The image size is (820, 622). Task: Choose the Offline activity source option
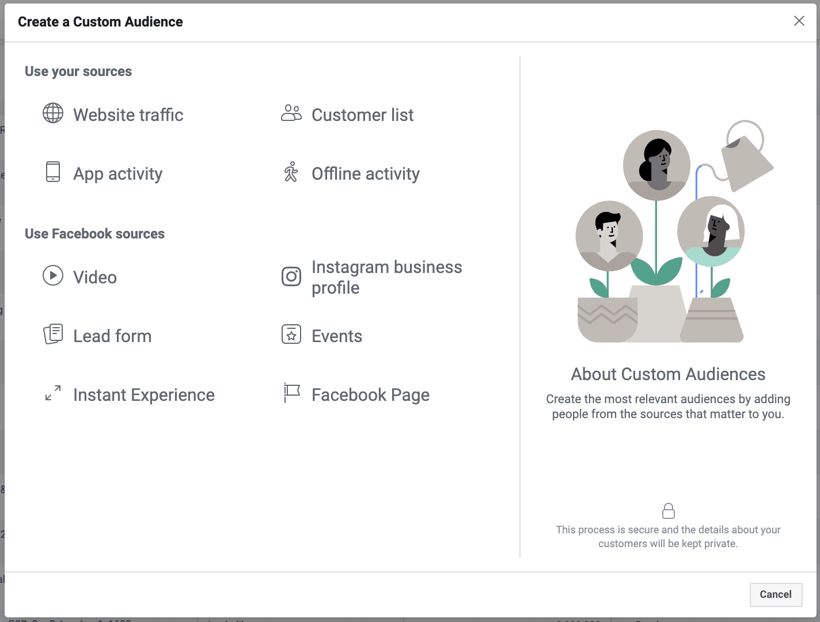coord(365,173)
